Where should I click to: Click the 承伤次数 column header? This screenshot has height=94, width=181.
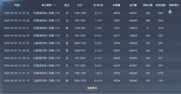[148, 5]
